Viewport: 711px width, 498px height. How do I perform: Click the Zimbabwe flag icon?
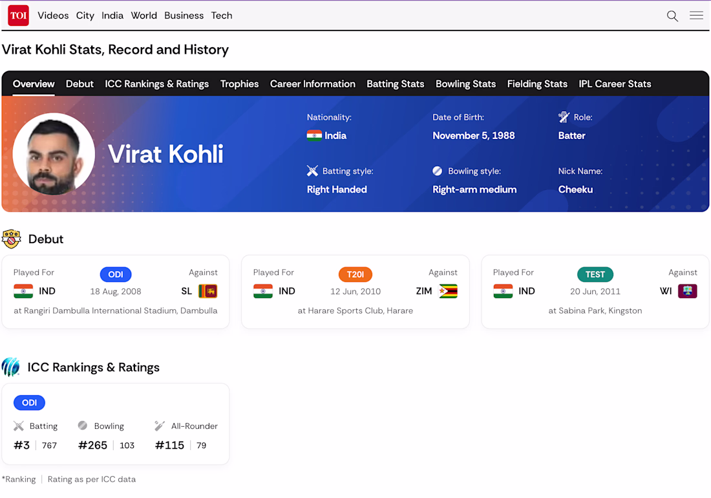(448, 291)
